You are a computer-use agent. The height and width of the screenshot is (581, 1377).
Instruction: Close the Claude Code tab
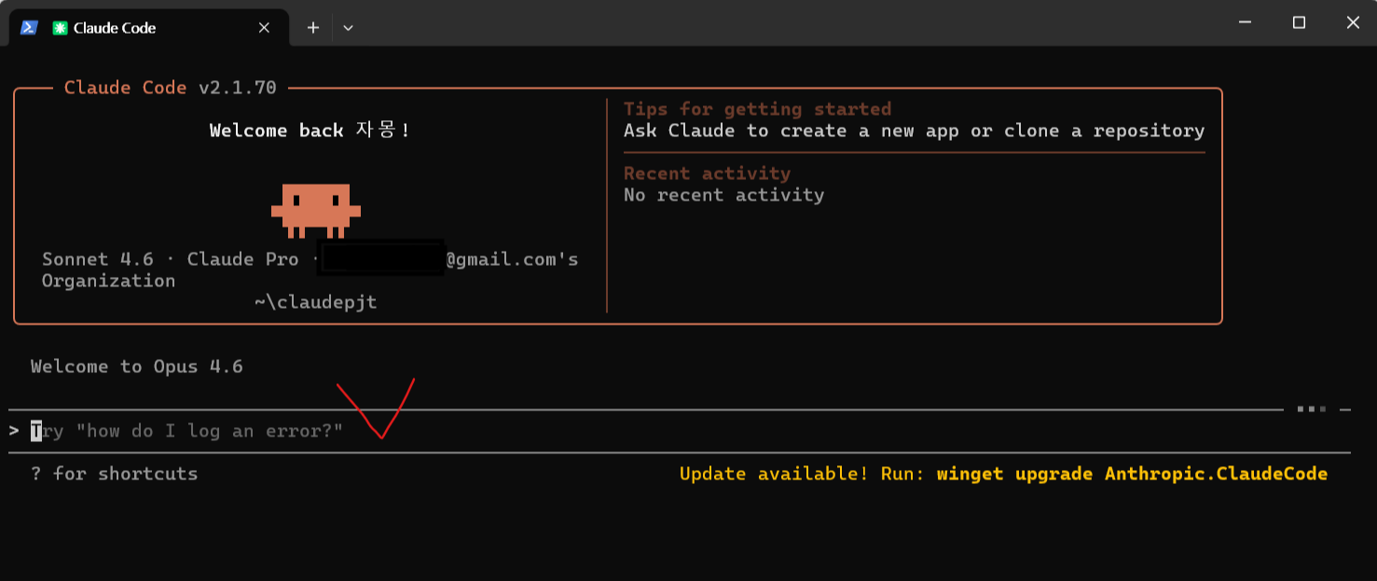click(264, 28)
